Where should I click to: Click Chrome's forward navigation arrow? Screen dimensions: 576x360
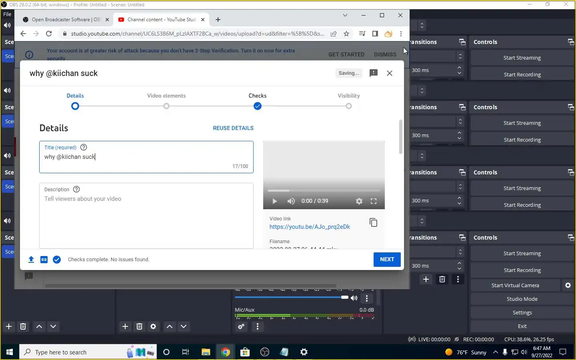(36, 34)
